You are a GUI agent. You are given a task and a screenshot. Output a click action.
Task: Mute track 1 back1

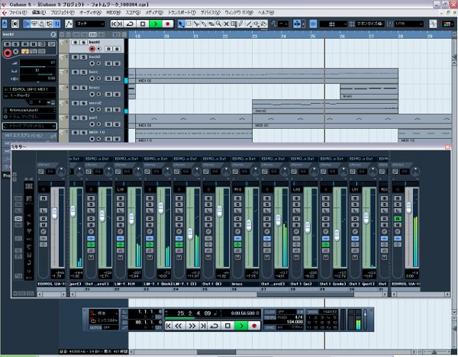click(76, 43)
